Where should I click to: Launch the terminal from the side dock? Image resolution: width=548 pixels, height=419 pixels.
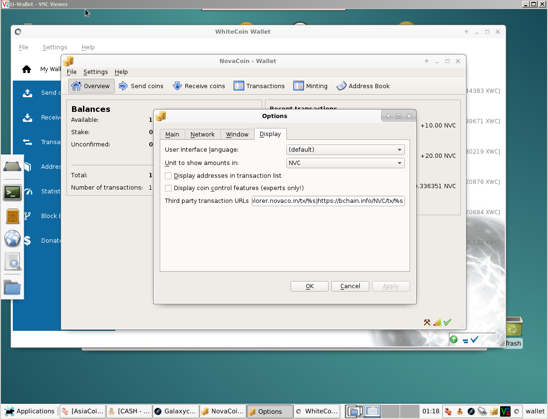(x=12, y=192)
